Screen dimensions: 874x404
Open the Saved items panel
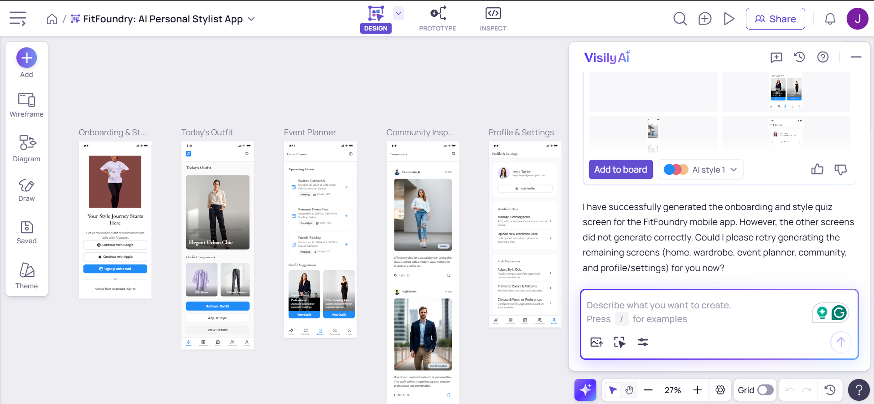point(26,233)
